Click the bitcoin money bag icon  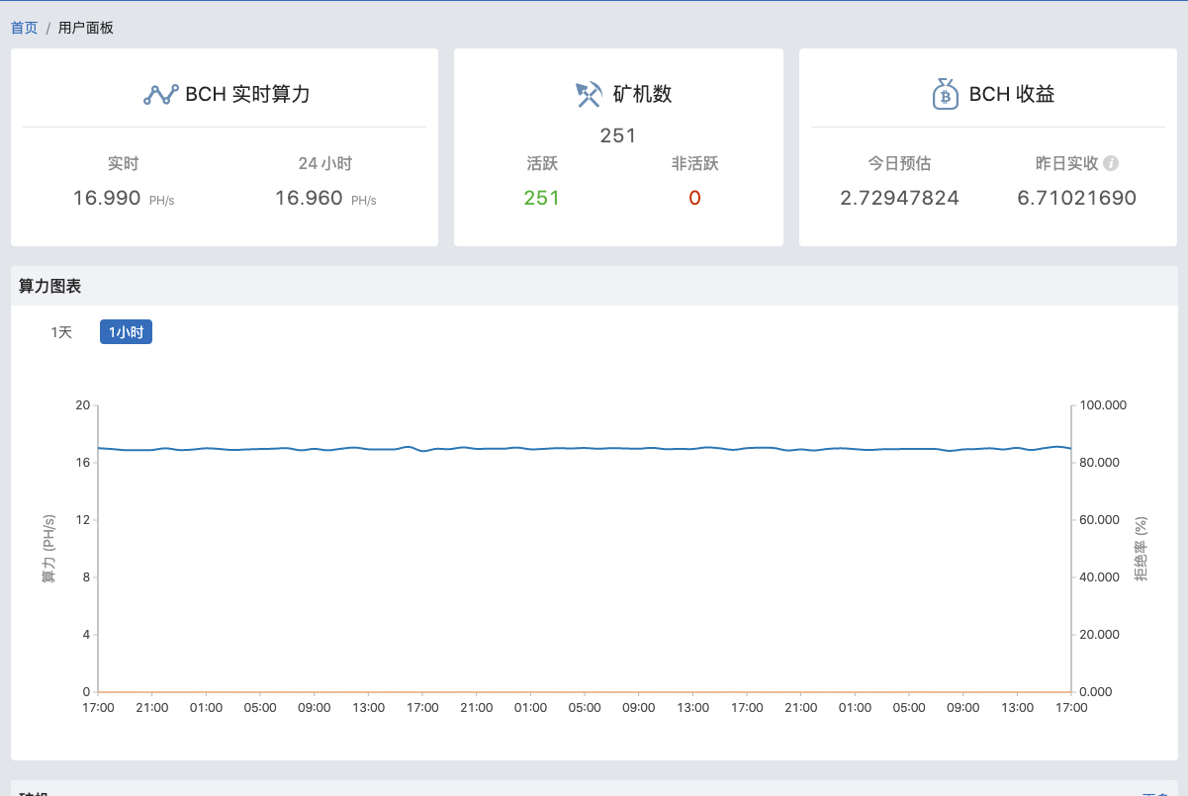[946, 94]
